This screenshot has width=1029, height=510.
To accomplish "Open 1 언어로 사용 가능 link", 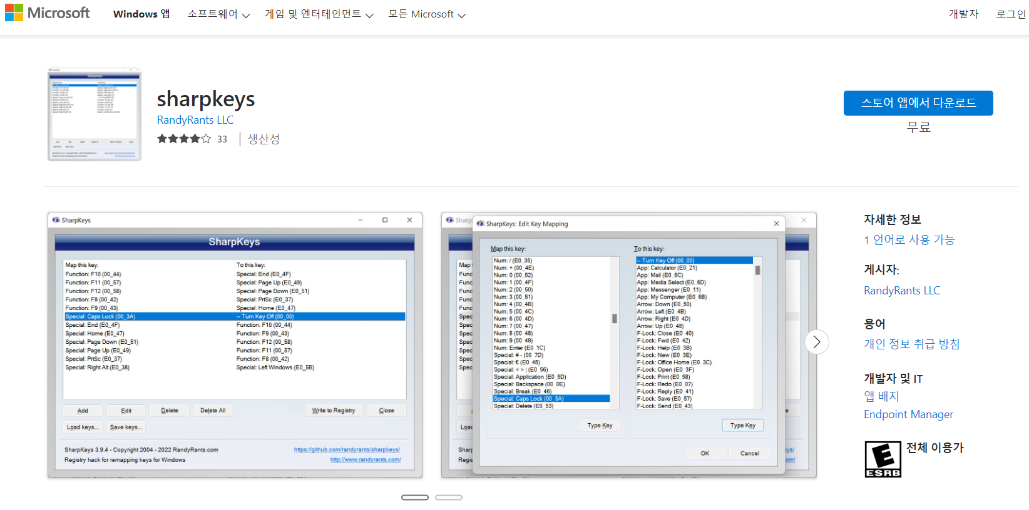I will tap(909, 240).
